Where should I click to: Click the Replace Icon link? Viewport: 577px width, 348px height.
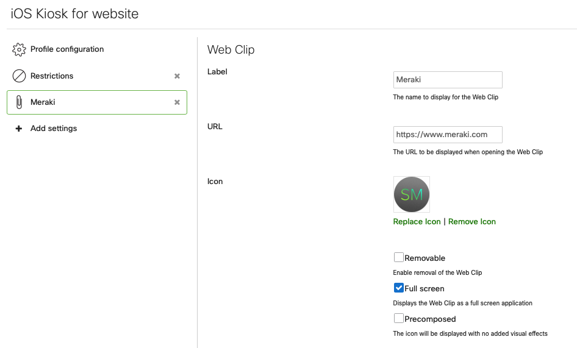pos(417,222)
